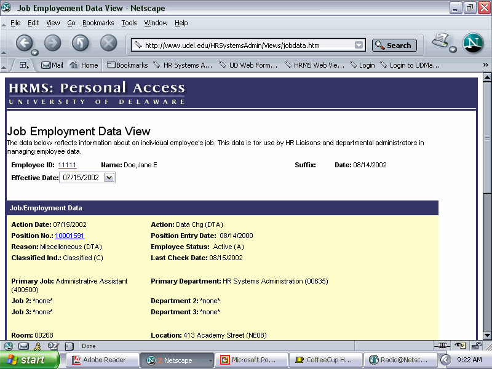
Task: Click the Print icon in the toolbar
Action: click(440, 42)
